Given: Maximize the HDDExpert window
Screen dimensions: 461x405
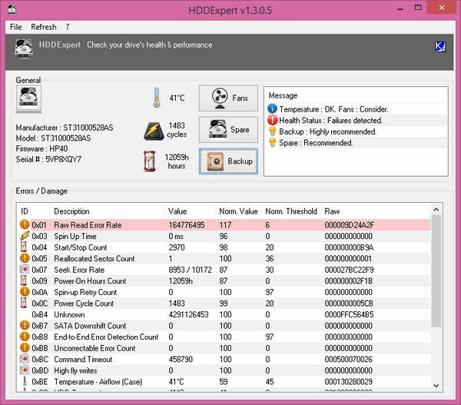Looking at the screenshot, I should click(x=418, y=8).
